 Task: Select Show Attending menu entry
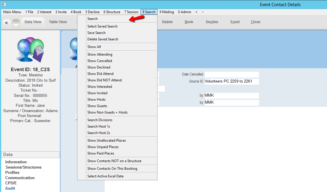point(100,54)
